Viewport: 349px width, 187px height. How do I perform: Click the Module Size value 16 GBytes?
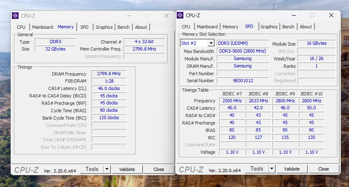coord(316,43)
